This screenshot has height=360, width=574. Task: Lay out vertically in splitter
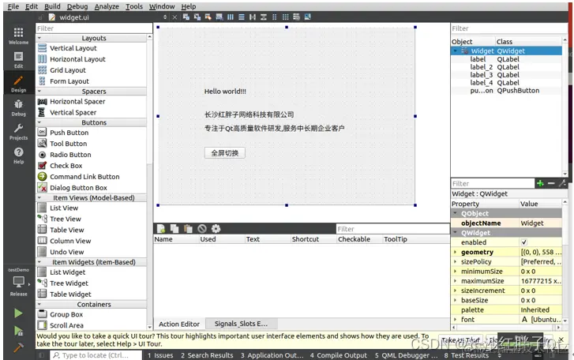[263, 17]
